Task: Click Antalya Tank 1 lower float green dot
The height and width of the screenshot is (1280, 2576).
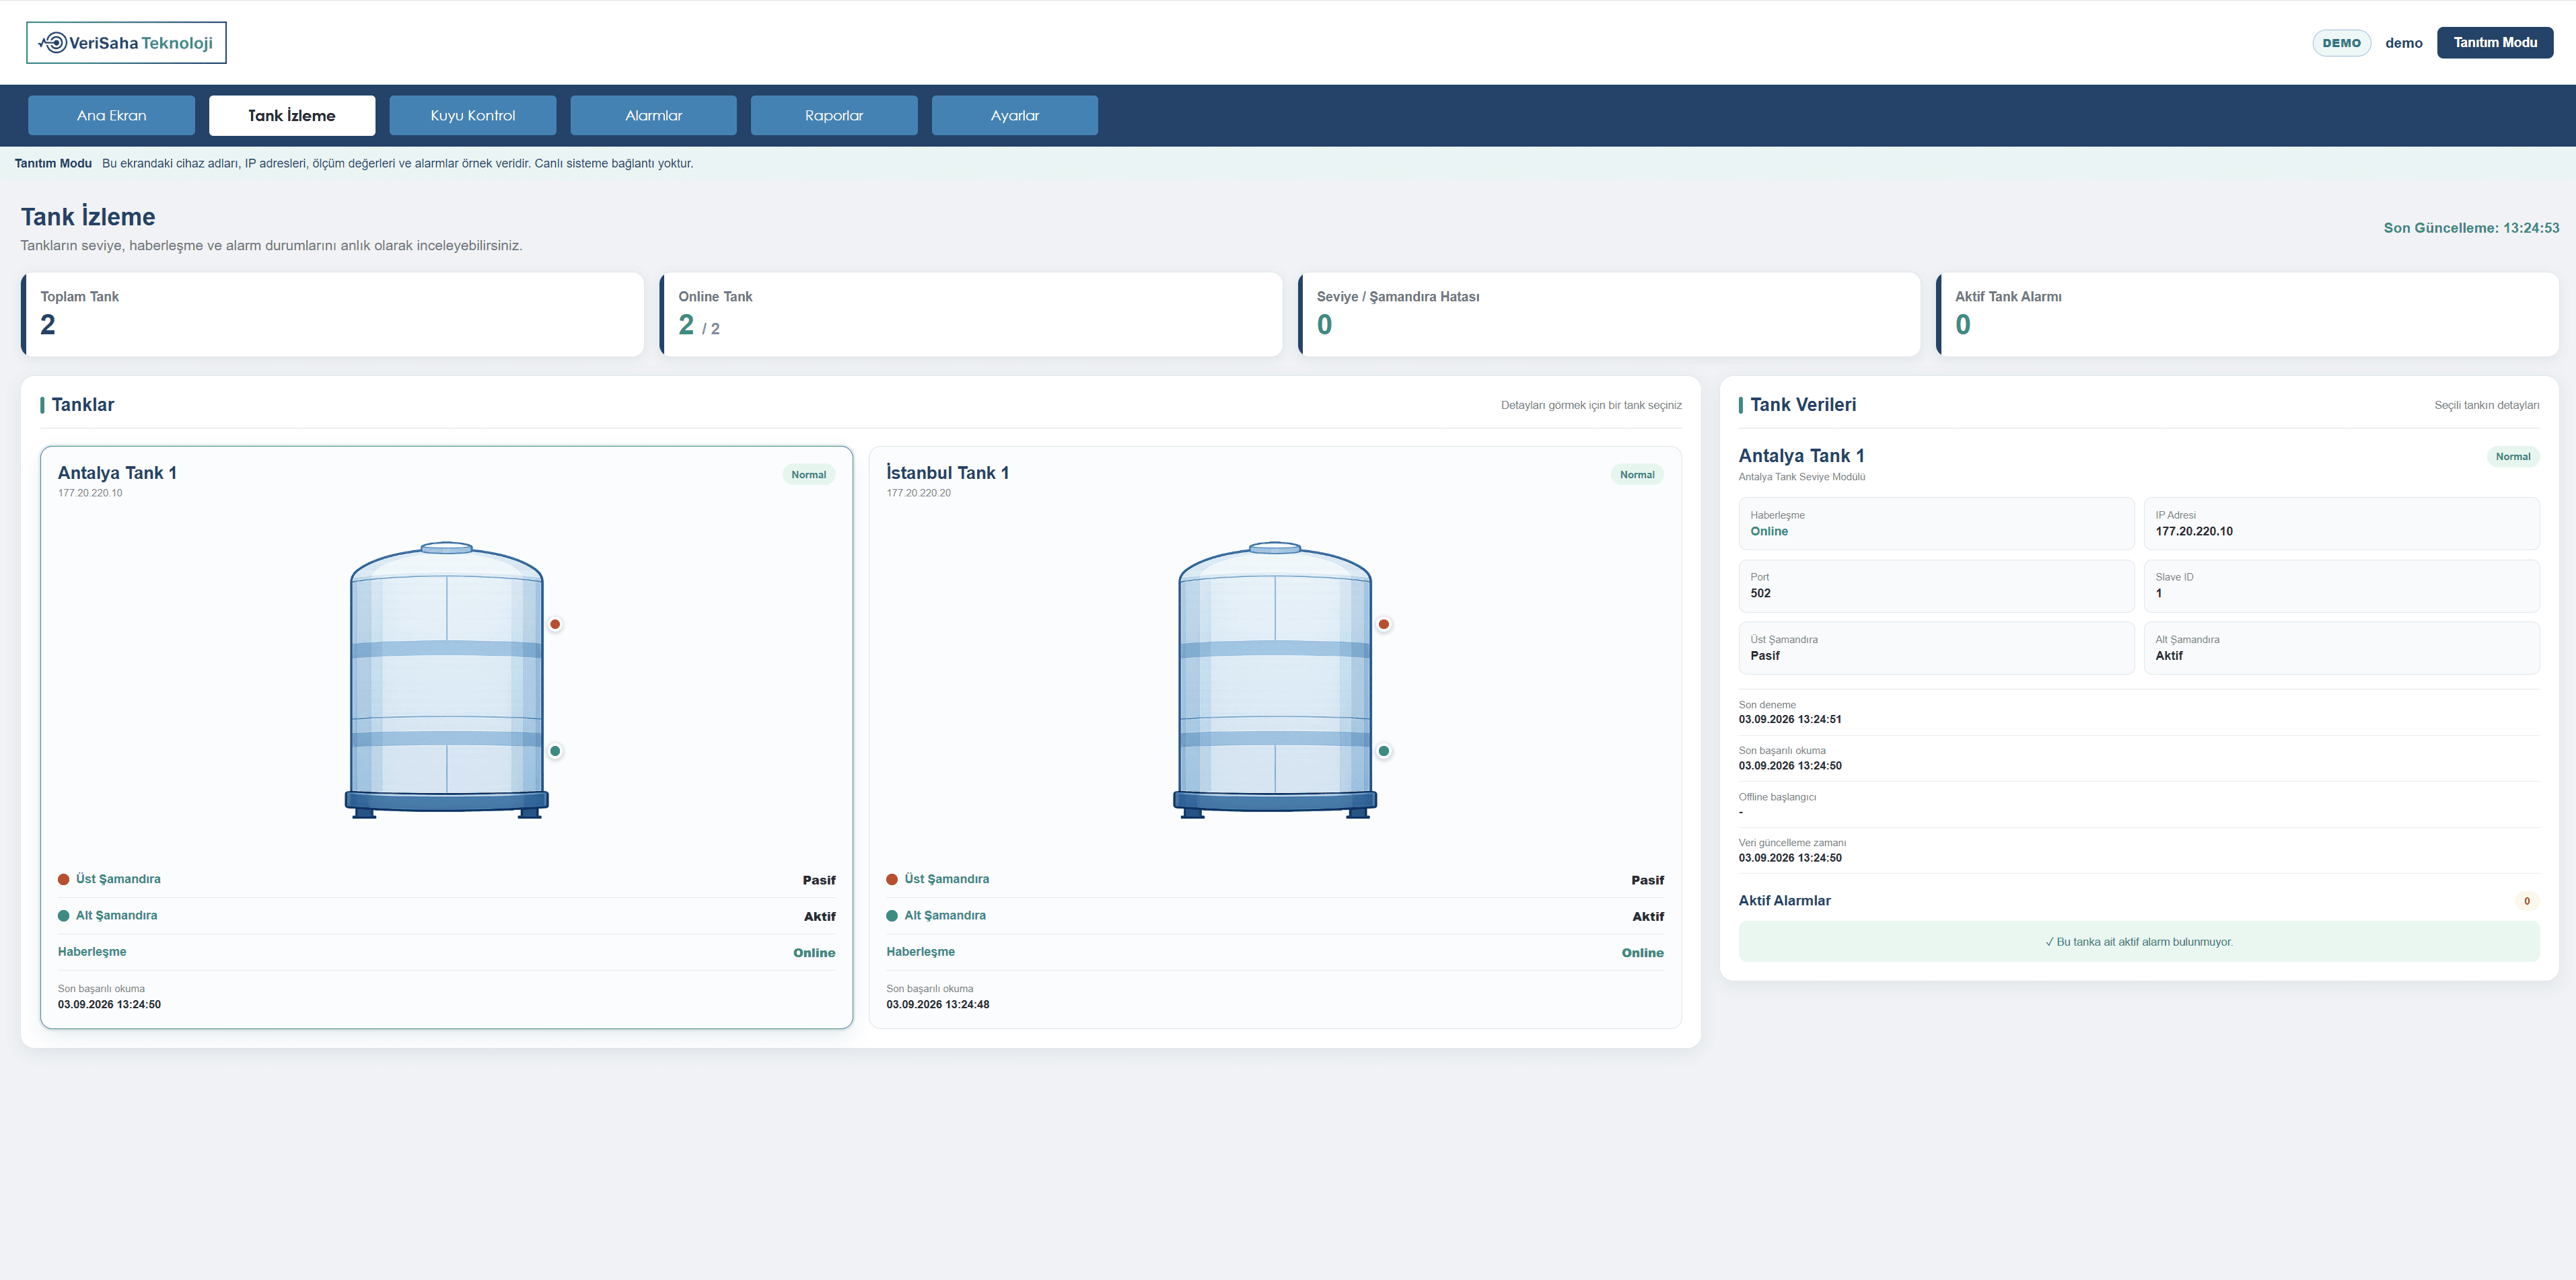Action: pos(555,751)
